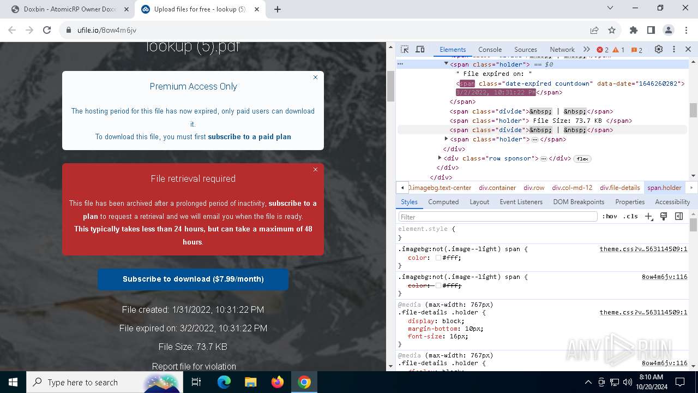
Task: Toggle the :hov element state button
Action: [x=610, y=216]
